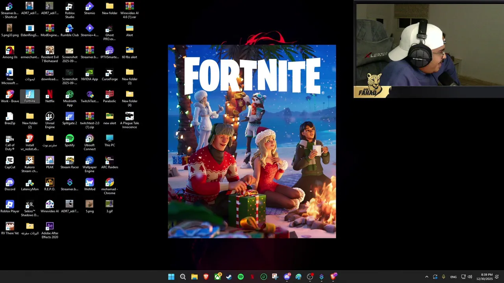Open the volume control in system tray
Image resolution: width=504 pixels, height=283 pixels.
(470, 277)
